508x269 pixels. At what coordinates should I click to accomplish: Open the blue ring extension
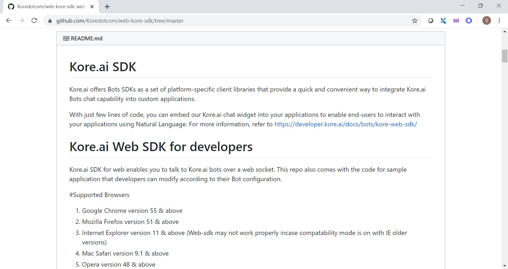469,21
